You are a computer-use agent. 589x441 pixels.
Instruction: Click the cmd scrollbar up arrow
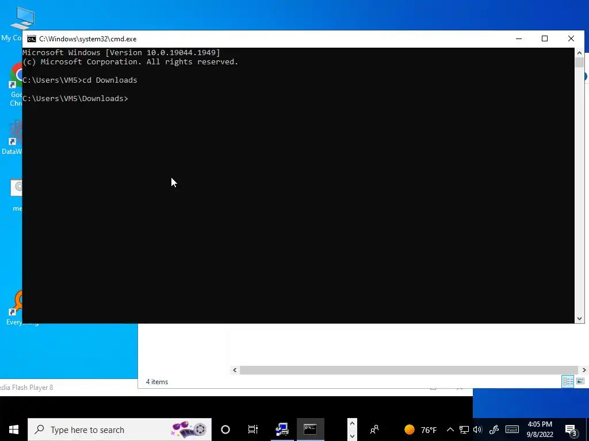[579, 53]
